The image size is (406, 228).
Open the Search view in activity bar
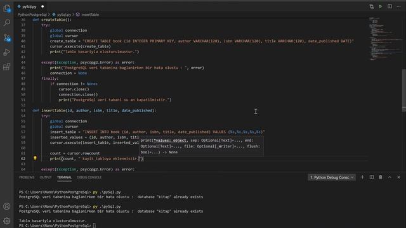coord(7,23)
